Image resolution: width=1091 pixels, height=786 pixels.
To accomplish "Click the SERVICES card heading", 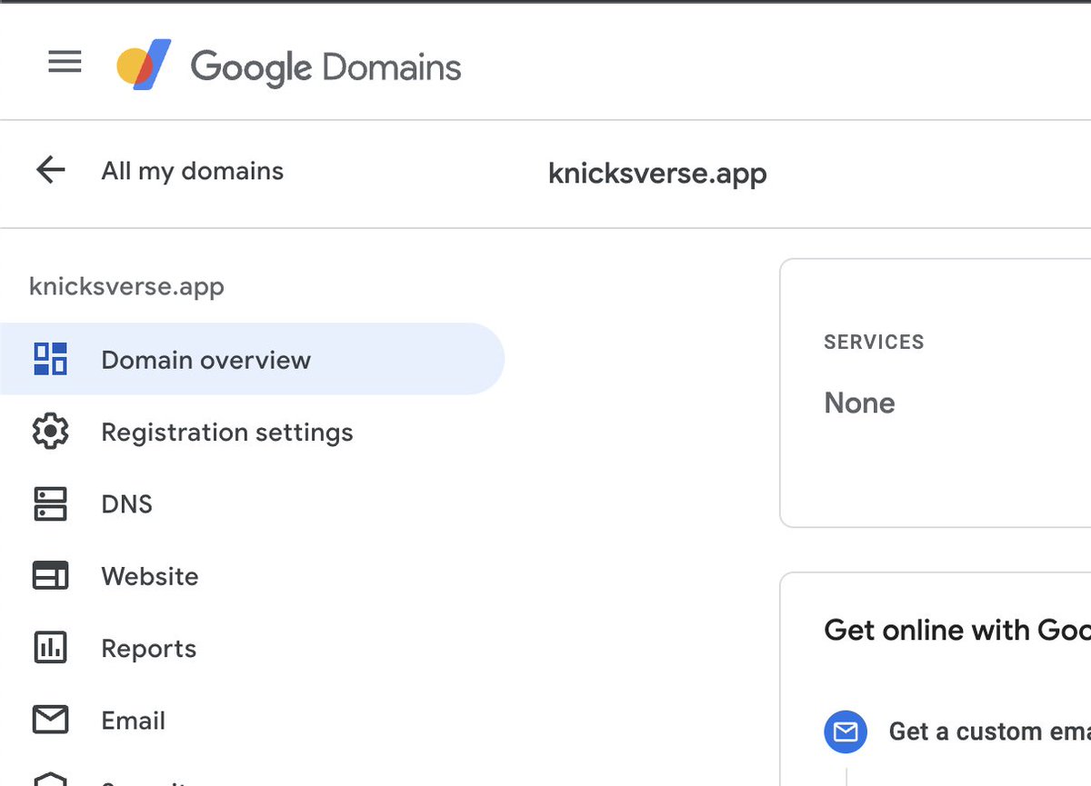I will click(874, 342).
